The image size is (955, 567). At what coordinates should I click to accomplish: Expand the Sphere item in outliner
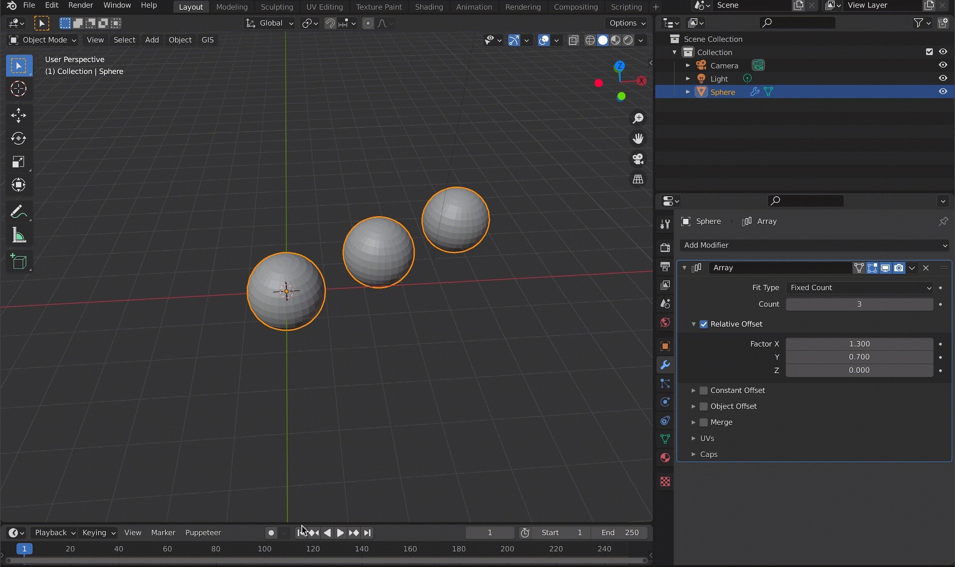[x=688, y=92]
